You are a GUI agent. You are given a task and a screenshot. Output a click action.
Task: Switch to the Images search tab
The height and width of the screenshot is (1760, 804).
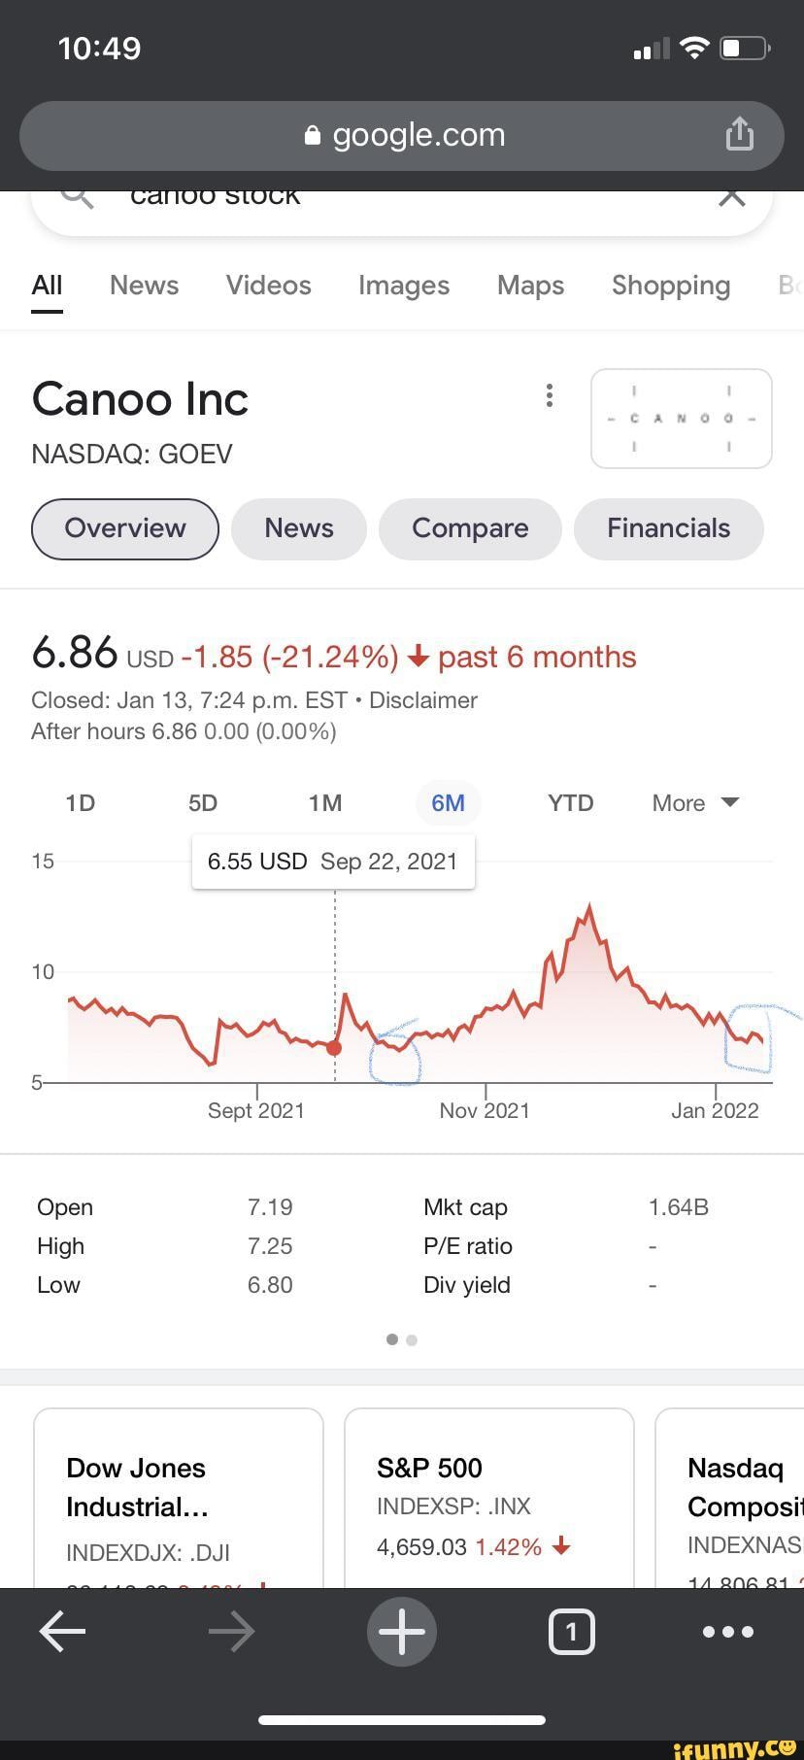coord(403,286)
